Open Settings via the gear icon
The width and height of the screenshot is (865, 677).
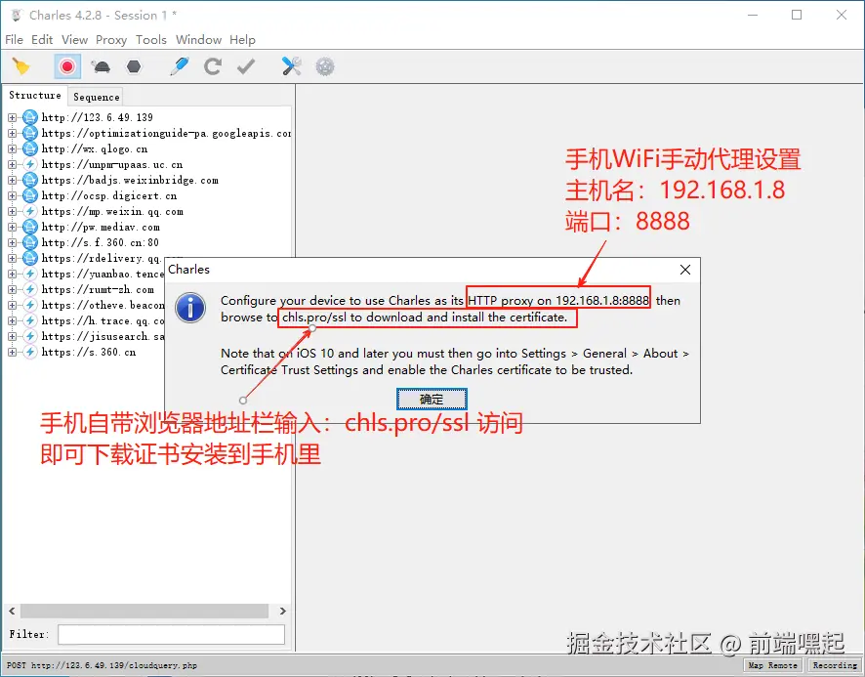325,66
